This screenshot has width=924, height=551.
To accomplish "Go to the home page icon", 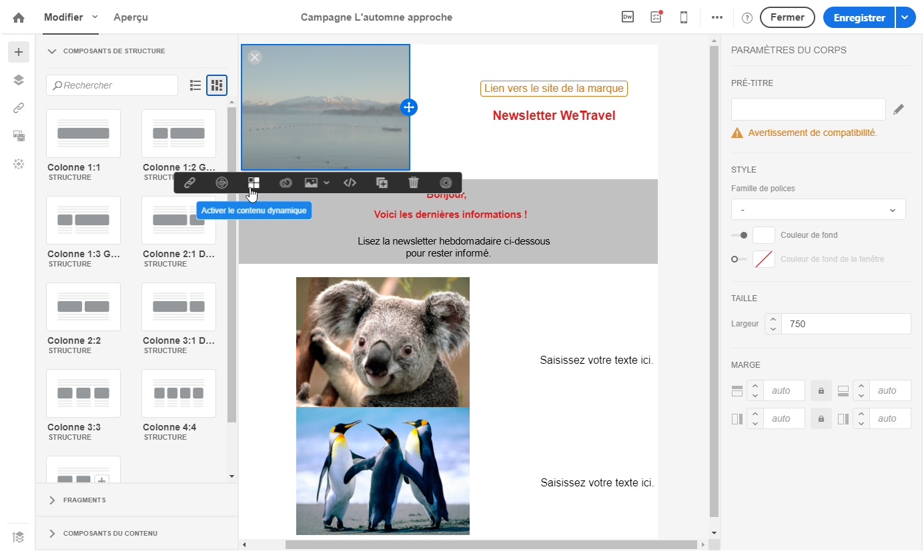I will [x=19, y=18].
